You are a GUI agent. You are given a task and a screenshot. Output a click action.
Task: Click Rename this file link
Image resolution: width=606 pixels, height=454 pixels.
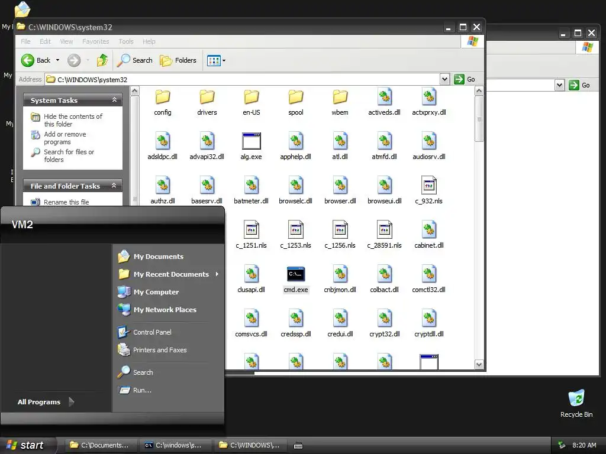coord(66,202)
